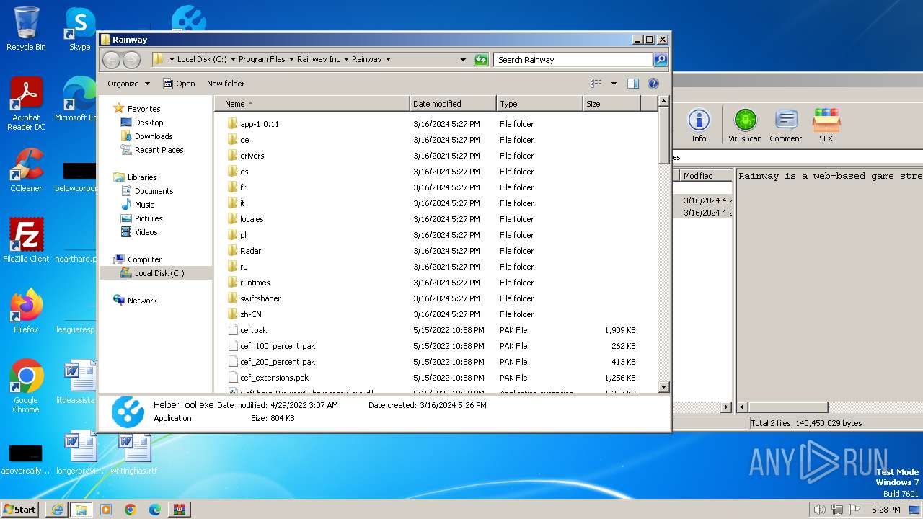Viewport: 923px width, 519px height.
Task: Sort by the Name column header
Action: click(x=312, y=104)
